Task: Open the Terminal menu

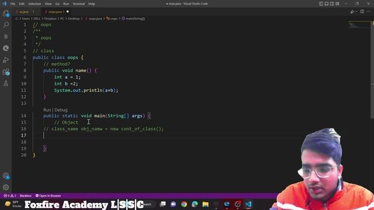Action: [79, 4]
